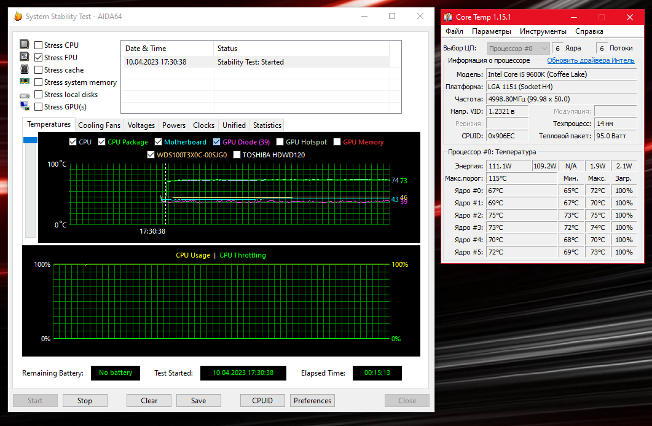This screenshot has height=426, width=652.
Task: Click the Elapsed Time 00:15:13 field
Action: coord(377,373)
